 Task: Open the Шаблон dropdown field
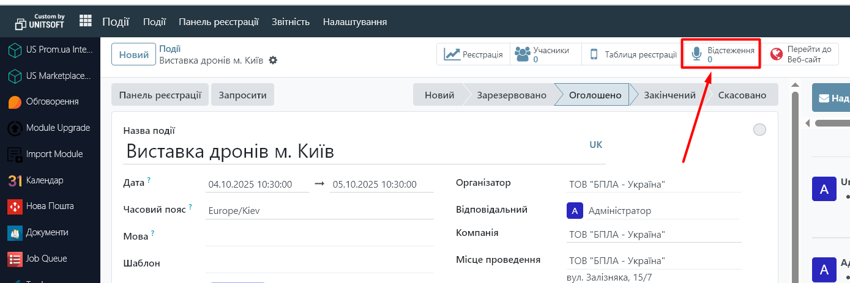click(319, 263)
